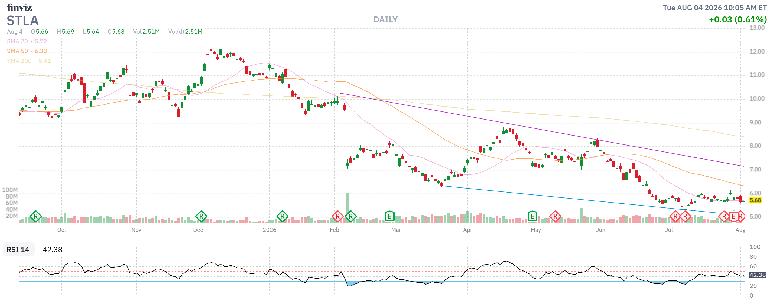Select the 2026 year label on the time axis
Viewport: 774px width, 304px height.
pos(269,230)
